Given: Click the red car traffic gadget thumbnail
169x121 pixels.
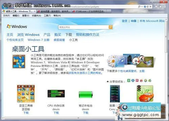Looking at the screenshot, I should click(x=145, y=93).
